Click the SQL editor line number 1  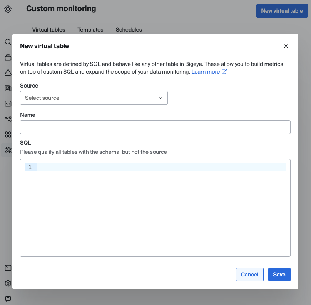30,167
